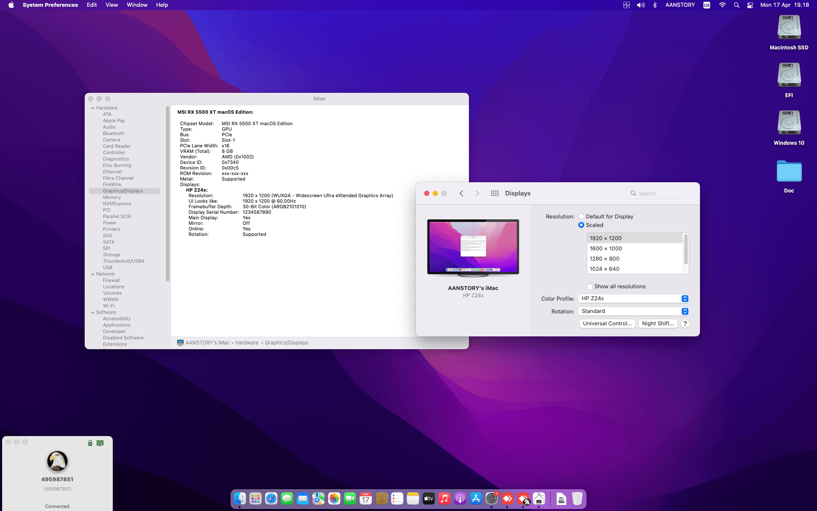The width and height of the screenshot is (817, 511).
Task: Open Night Shift settings button
Action: click(657, 324)
